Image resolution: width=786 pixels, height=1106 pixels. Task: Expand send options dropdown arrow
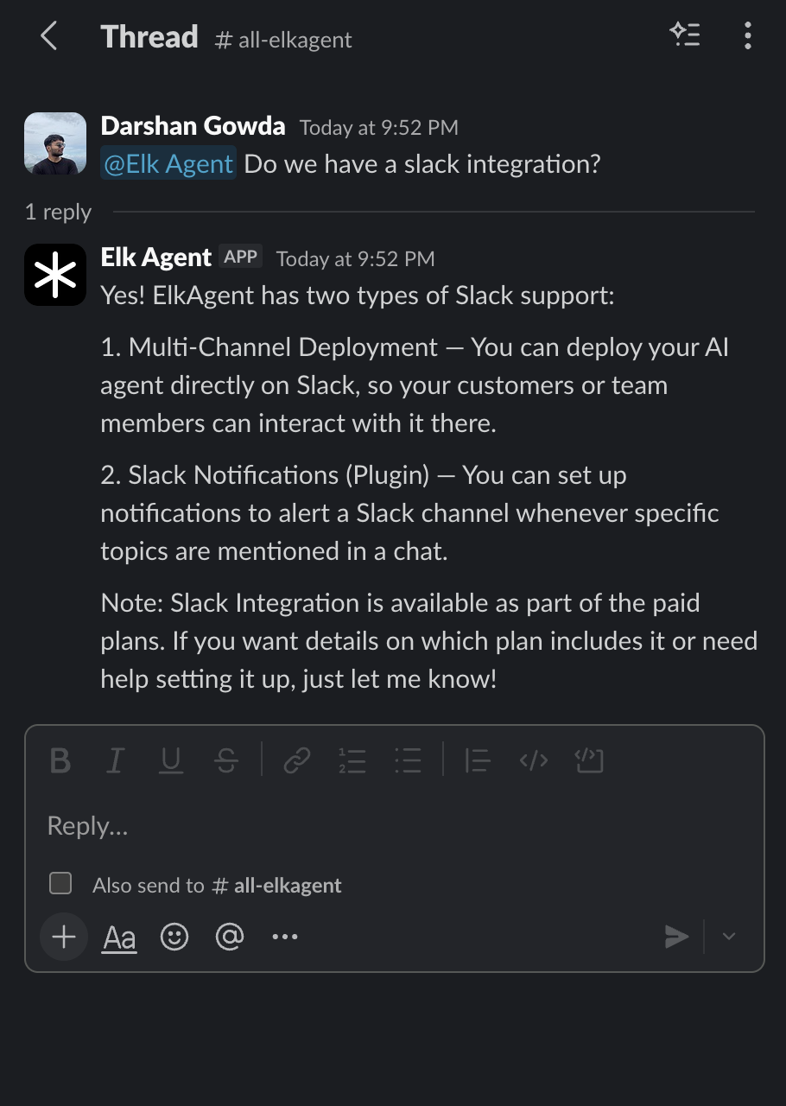[x=729, y=937]
